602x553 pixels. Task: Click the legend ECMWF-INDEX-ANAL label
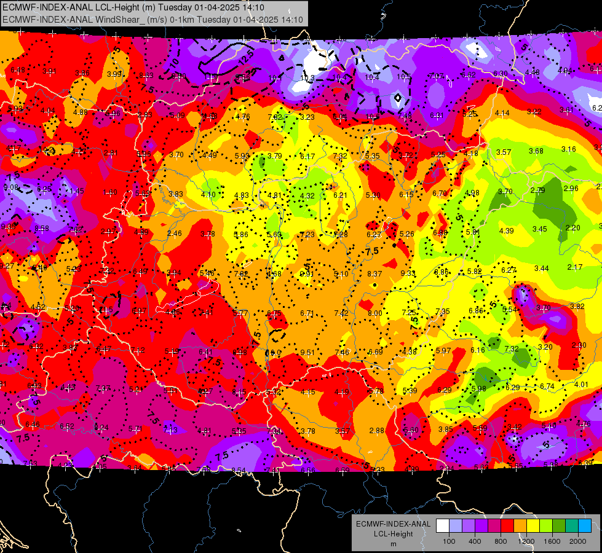[393, 524]
